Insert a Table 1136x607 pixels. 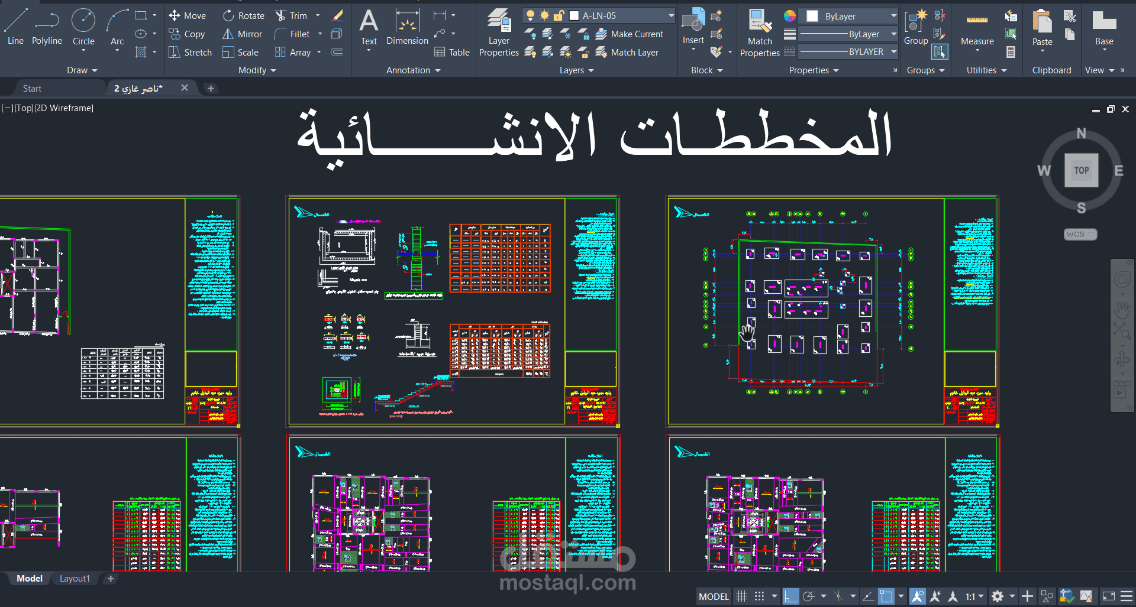click(451, 52)
